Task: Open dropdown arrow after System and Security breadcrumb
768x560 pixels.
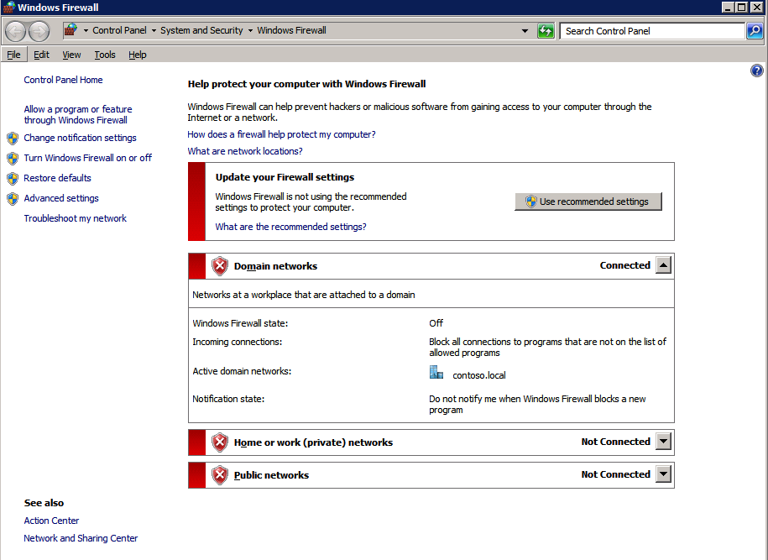Action: [250, 31]
